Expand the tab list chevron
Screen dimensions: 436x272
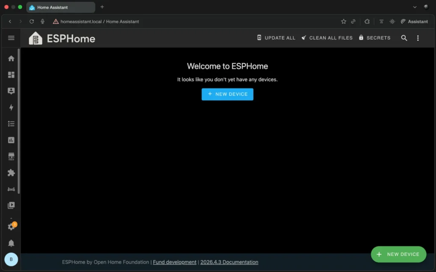pos(415,7)
